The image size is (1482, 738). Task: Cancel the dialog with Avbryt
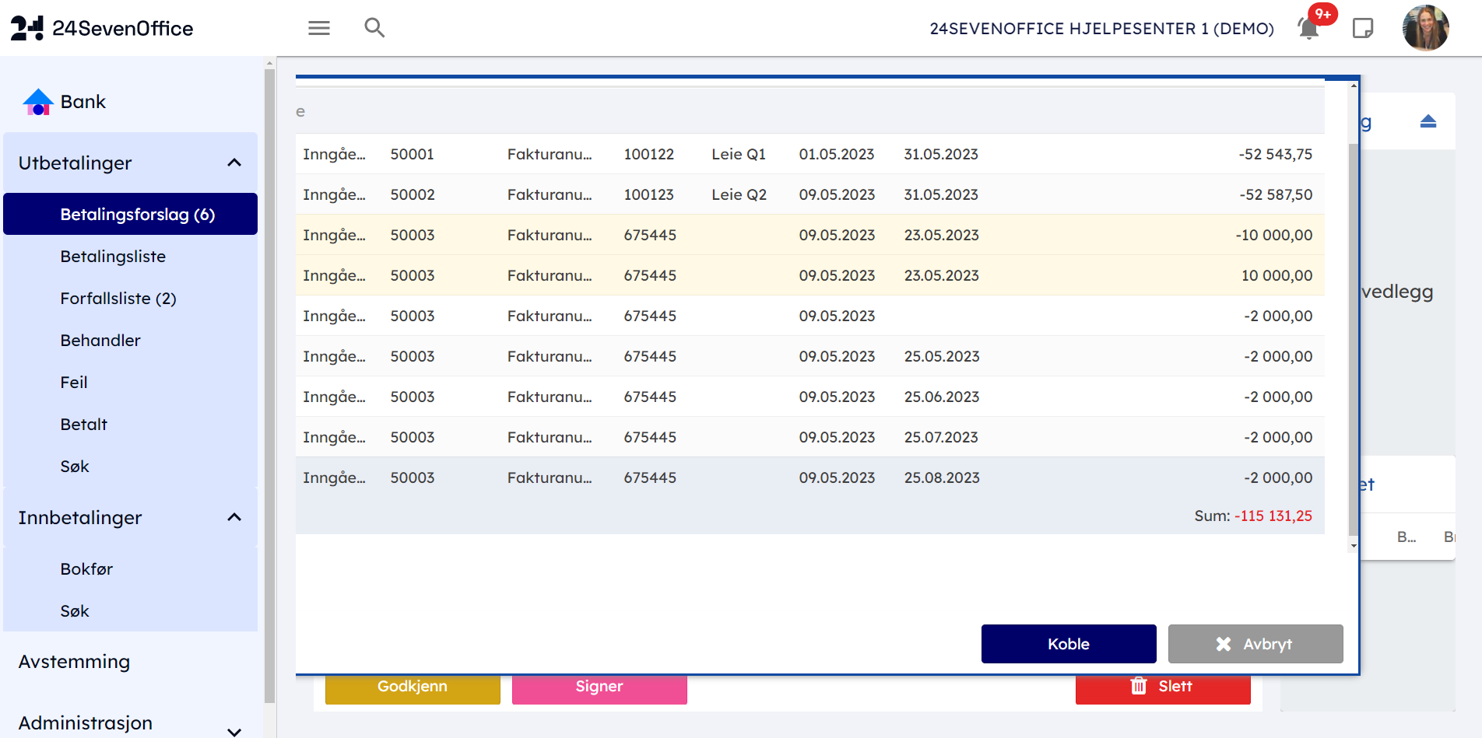(x=1255, y=644)
